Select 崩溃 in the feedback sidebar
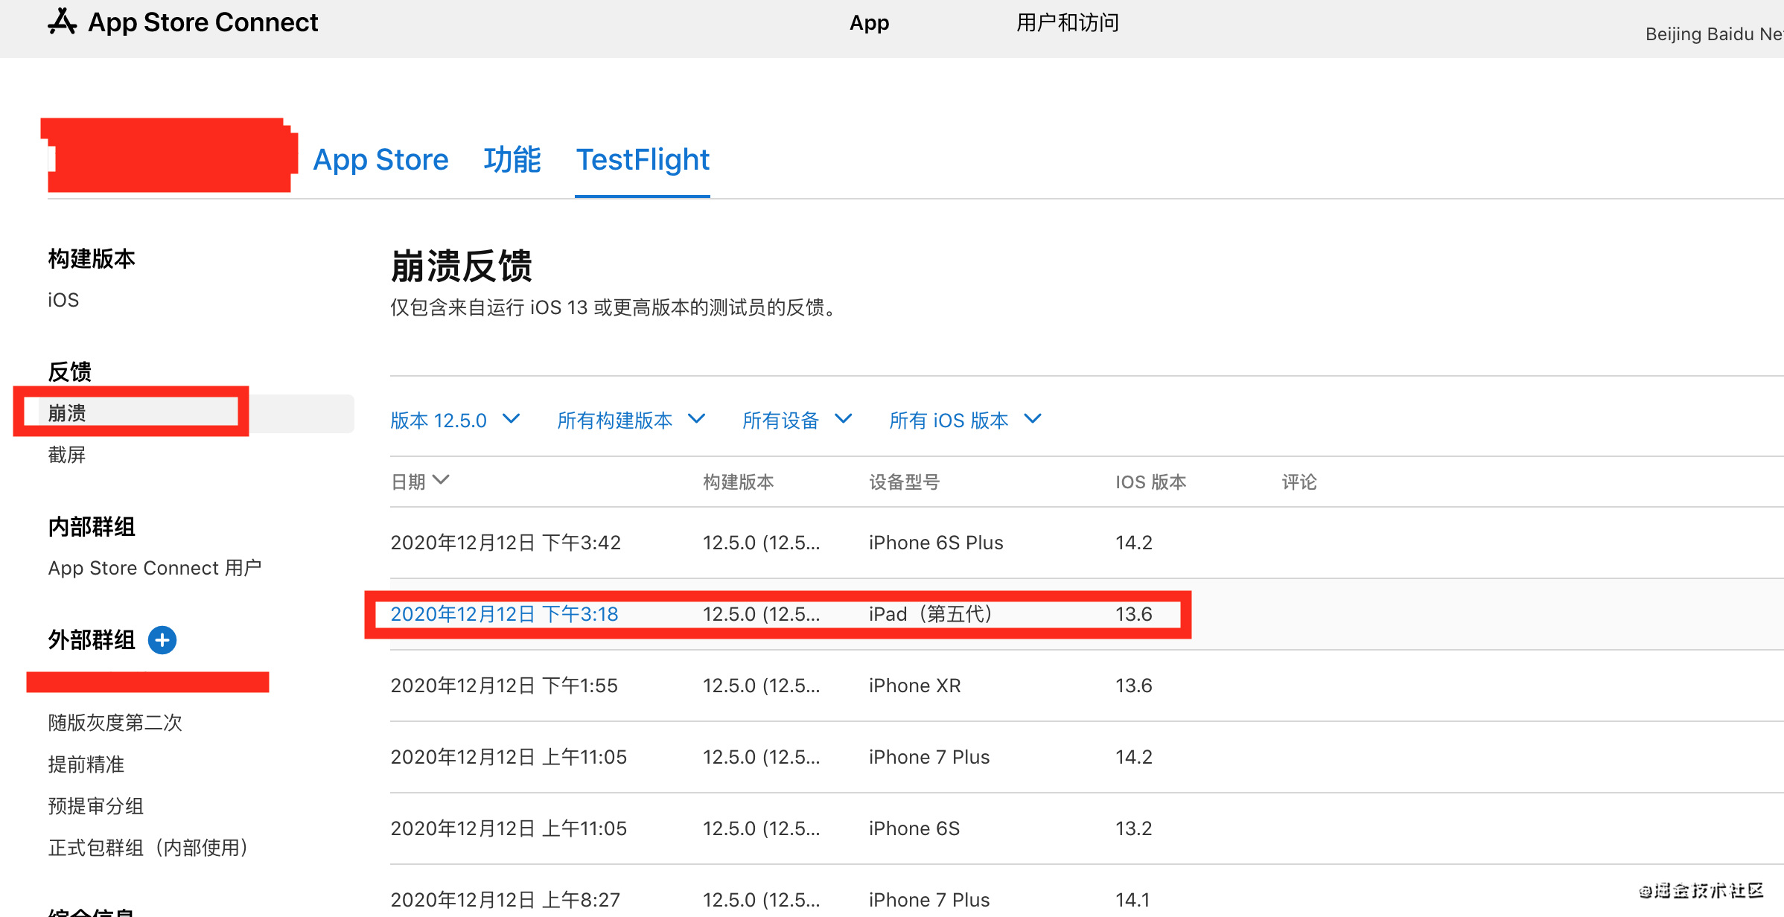 coord(67,413)
